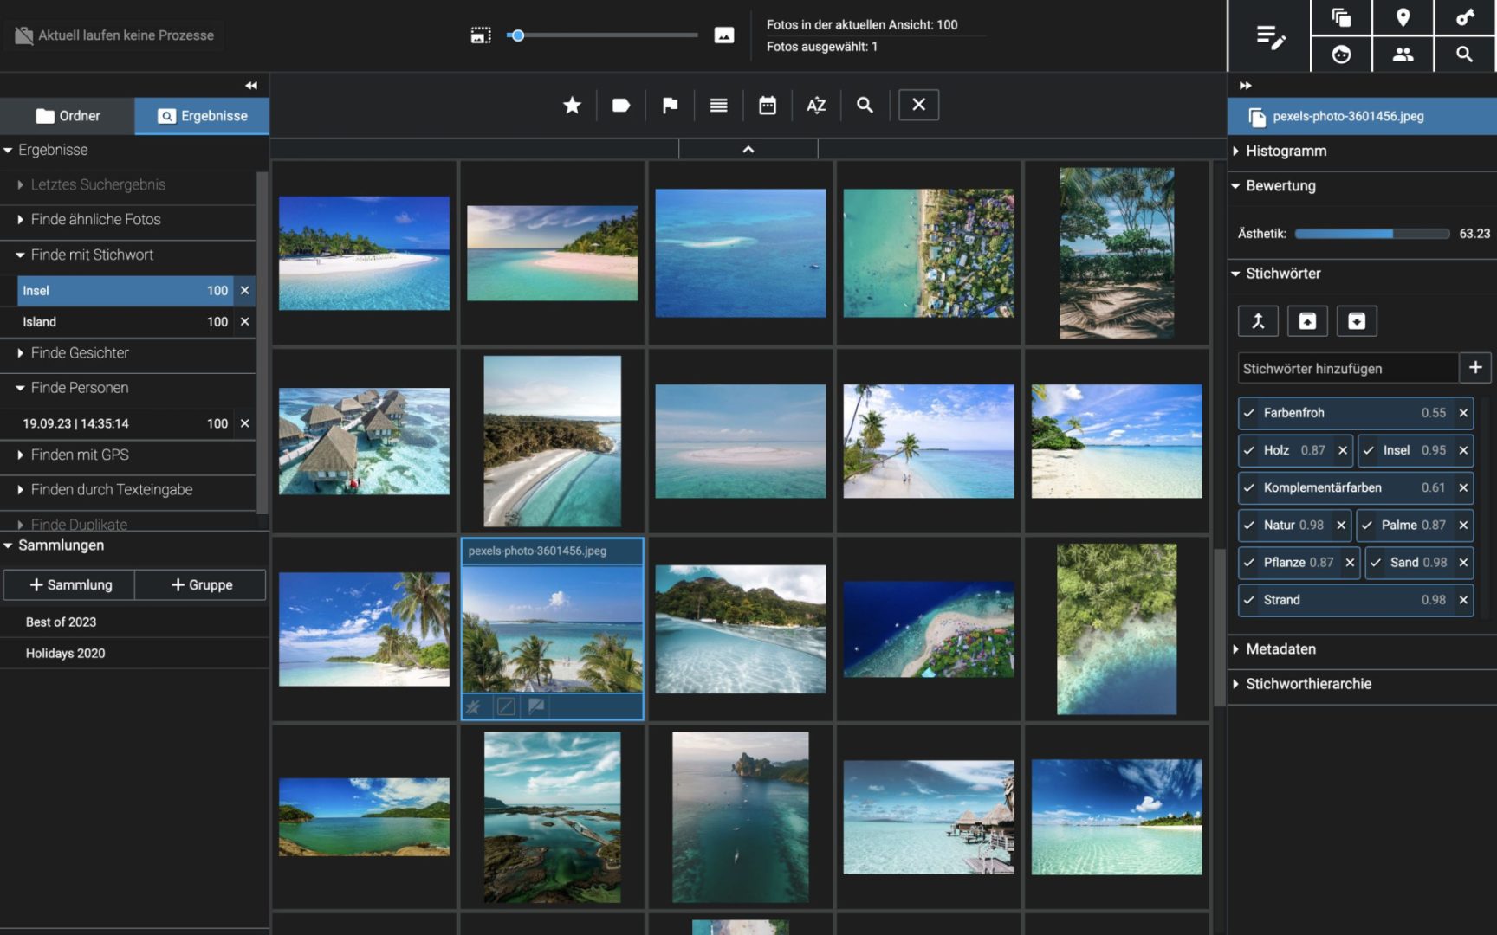Screen dimensions: 1497x935
Task: Expand the Histogramm section
Action: [x=1286, y=151]
